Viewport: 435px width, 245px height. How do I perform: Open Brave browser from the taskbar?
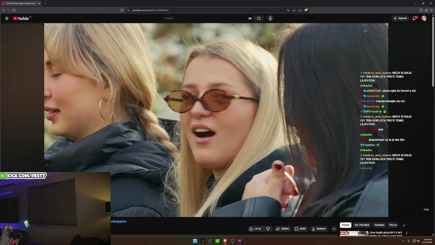pos(225,241)
